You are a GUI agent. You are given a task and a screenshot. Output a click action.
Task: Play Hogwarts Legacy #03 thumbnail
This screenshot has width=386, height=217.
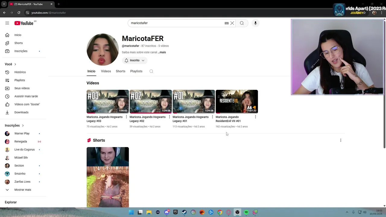click(x=108, y=102)
